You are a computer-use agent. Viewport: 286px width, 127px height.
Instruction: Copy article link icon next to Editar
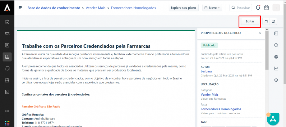(x=266, y=21)
